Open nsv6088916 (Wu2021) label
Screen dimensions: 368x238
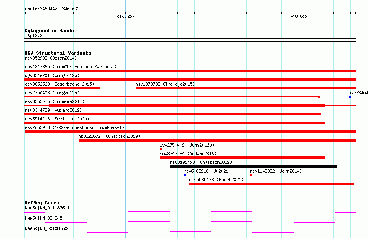[x=207, y=171]
